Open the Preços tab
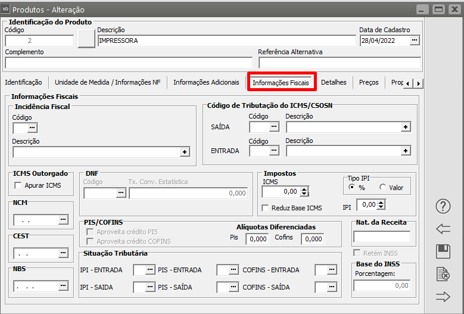 tap(369, 82)
